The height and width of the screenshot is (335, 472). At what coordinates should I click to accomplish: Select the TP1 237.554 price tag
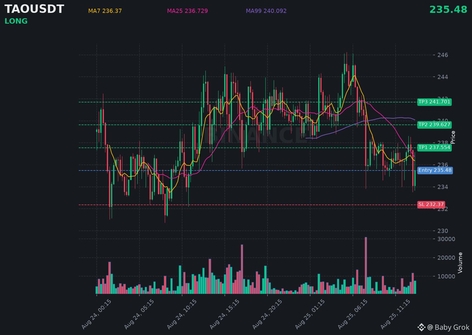click(434, 147)
